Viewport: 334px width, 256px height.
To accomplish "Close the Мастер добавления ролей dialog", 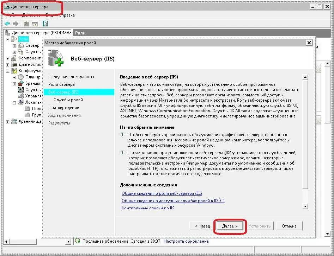I will pos(309,43).
